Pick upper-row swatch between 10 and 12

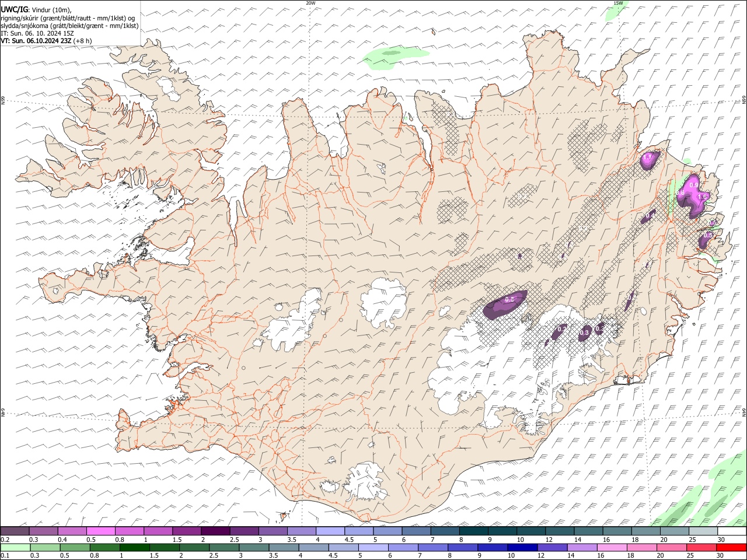530,531
